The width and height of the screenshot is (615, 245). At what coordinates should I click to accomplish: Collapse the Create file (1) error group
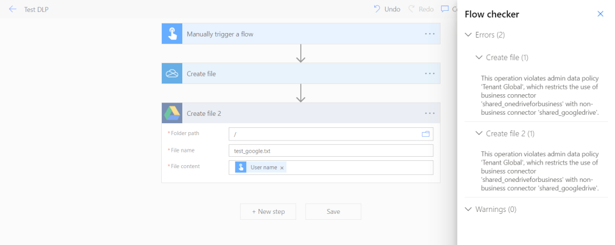click(x=479, y=58)
